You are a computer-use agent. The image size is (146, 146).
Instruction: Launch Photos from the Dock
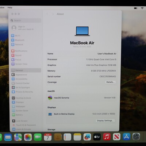click(x=28, y=137)
